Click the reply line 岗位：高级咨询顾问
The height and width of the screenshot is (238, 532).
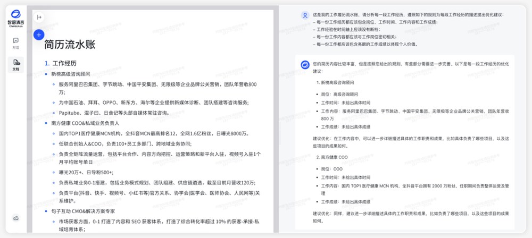tap(339, 94)
